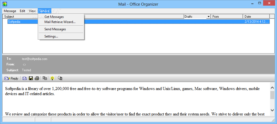277x124 pixels.
Task: Save the message with the floppy disk icon
Action: click(31, 78)
